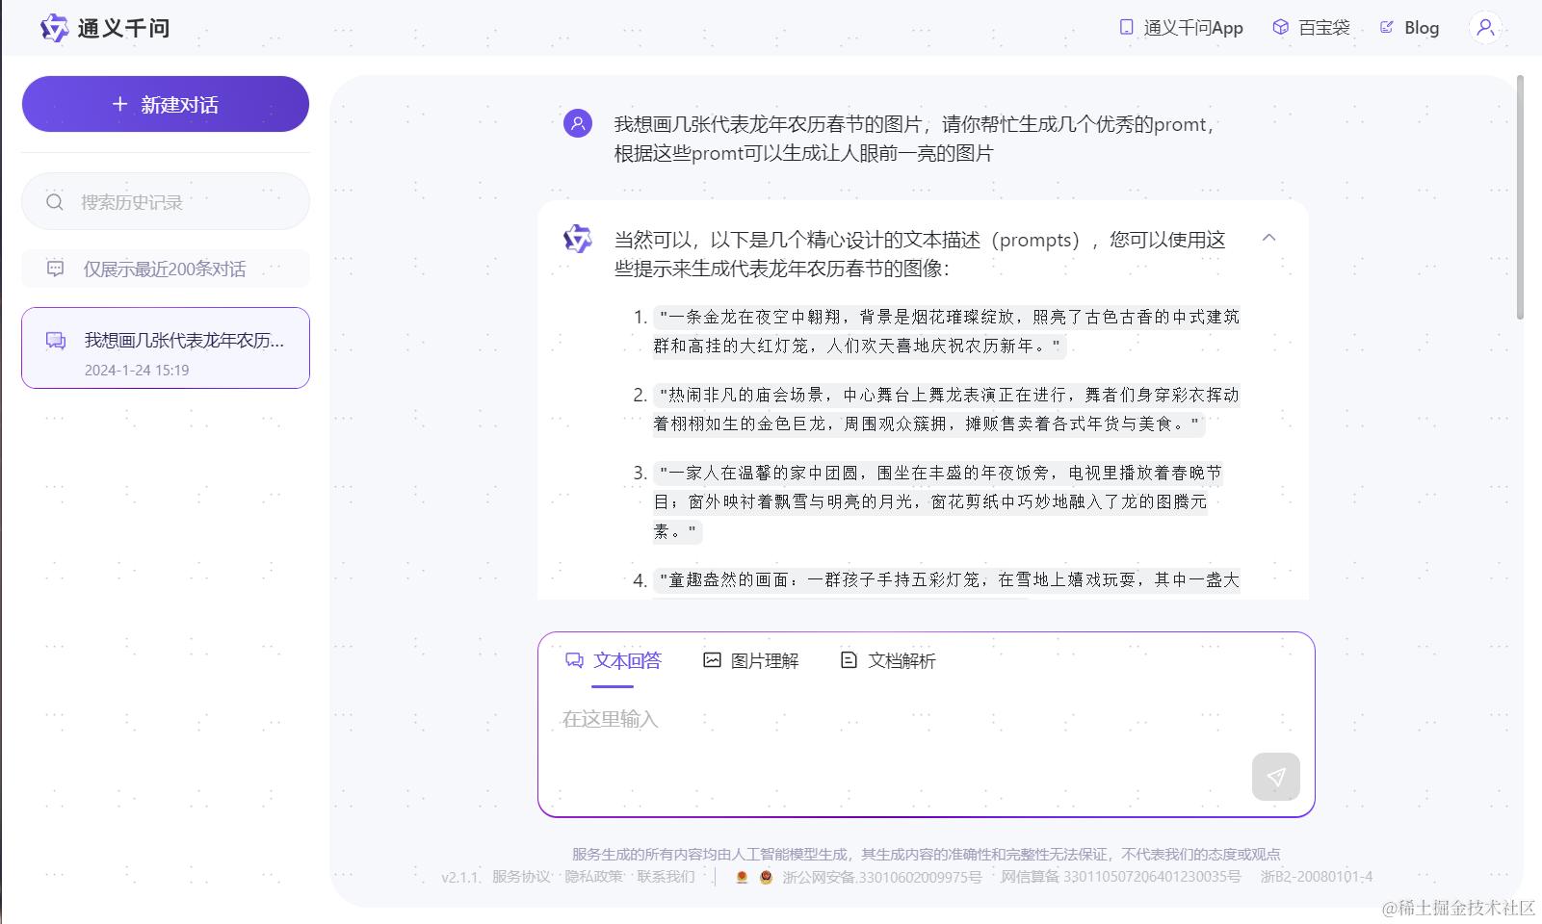Open 隐私政策 link in footer
The height and width of the screenshot is (924, 1542).
click(593, 877)
